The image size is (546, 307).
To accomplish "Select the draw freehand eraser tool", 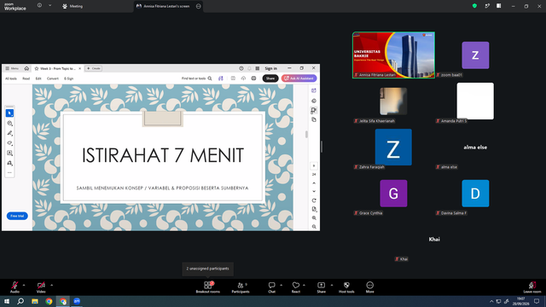I will tap(9, 143).
